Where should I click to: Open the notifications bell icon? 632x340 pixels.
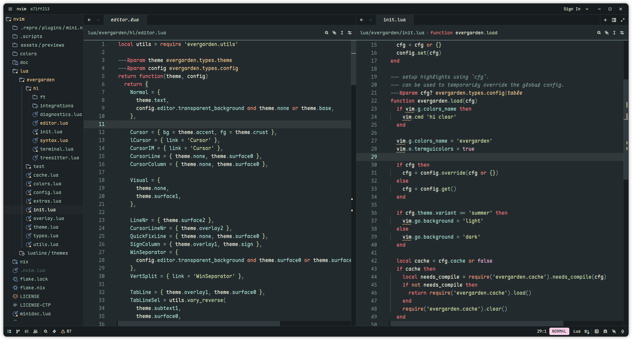623,331
